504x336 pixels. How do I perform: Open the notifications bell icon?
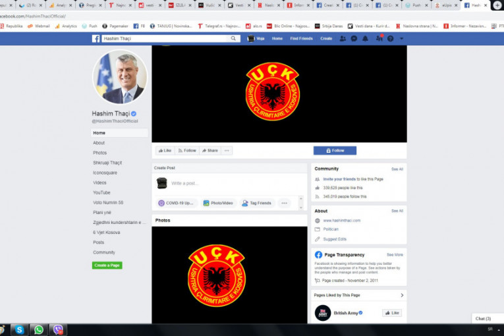[366, 39]
